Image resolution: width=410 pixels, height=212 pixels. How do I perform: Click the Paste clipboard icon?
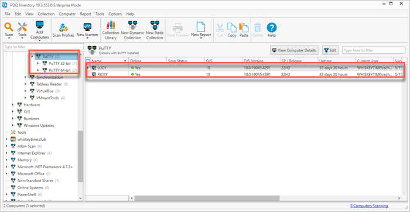[x=244, y=27]
